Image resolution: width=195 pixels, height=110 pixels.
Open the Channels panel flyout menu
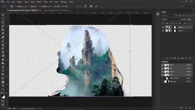click(193, 62)
